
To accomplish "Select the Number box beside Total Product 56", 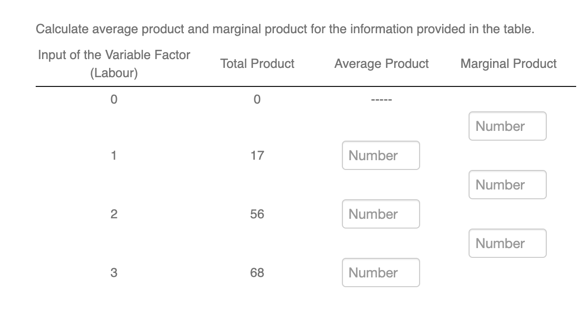I will [381, 214].
